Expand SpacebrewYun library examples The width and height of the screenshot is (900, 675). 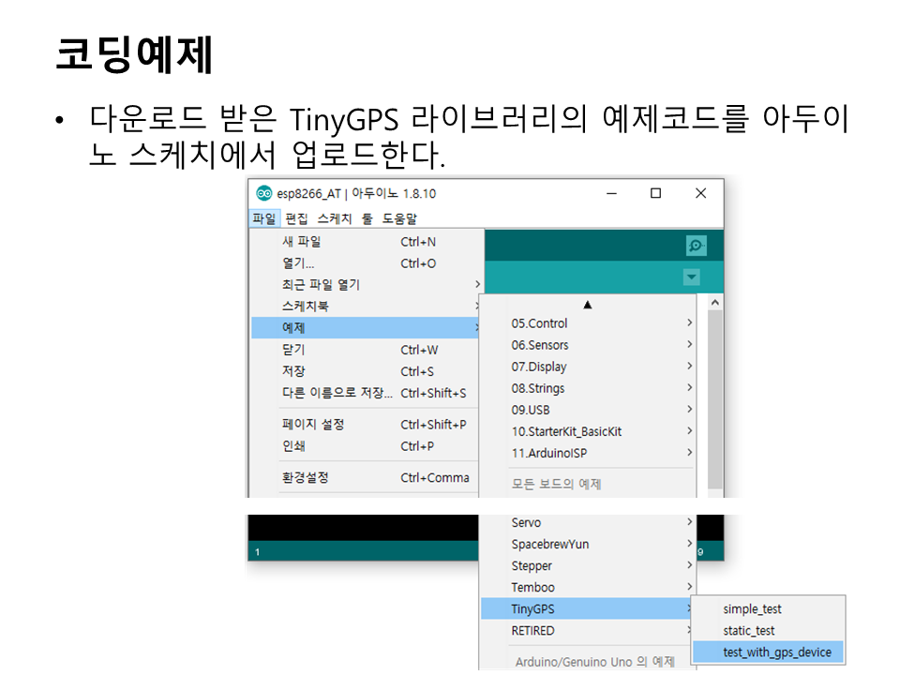coord(588,544)
